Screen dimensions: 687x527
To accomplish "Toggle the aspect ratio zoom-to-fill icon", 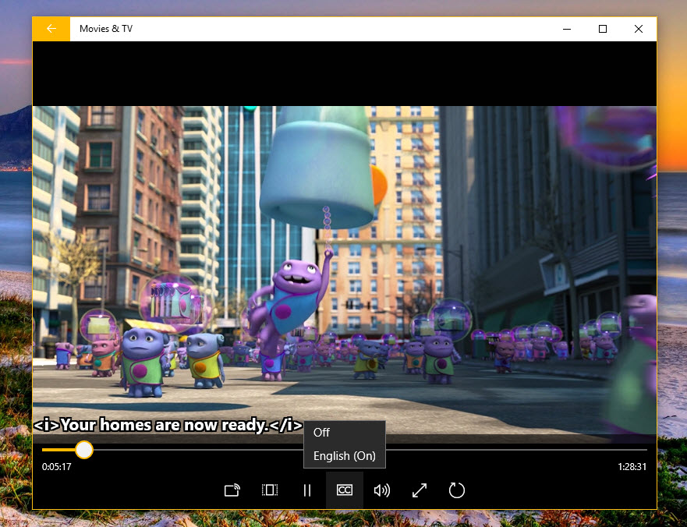I will click(x=270, y=490).
